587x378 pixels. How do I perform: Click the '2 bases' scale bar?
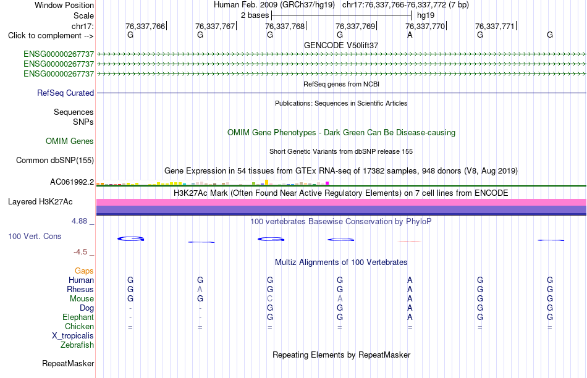coord(341,15)
